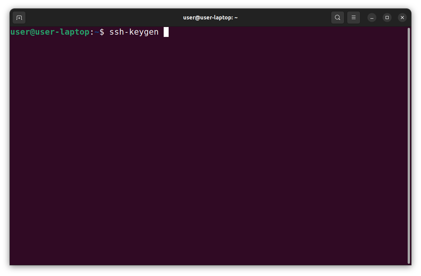Open the hamburger main menu
The width and height of the screenshot is (421, 276).
354,18
